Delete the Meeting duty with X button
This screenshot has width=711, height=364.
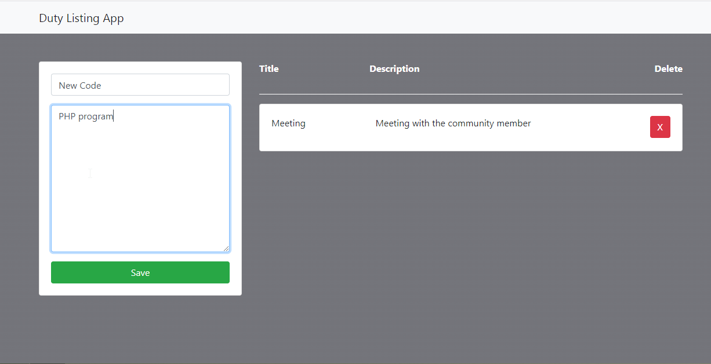coord(660,127)
